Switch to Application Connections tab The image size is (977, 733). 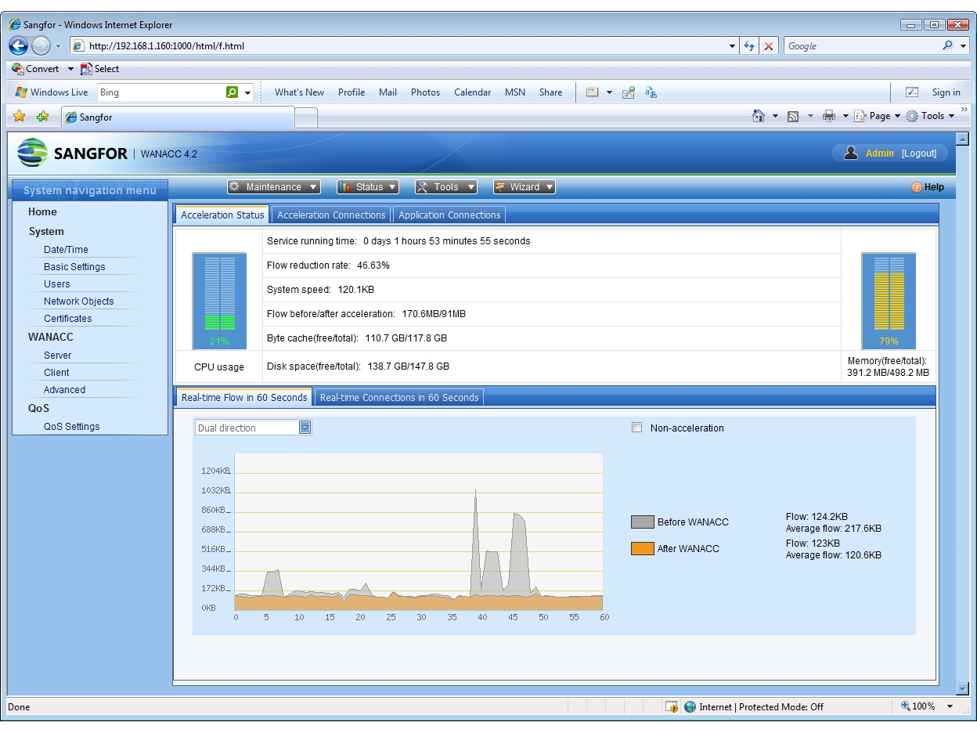(449, 215)
